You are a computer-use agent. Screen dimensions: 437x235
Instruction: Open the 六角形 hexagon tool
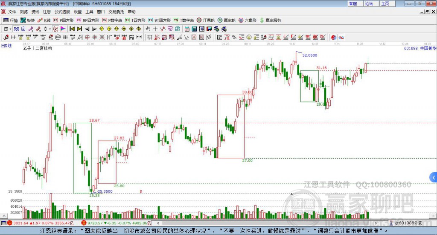(248, 20)
